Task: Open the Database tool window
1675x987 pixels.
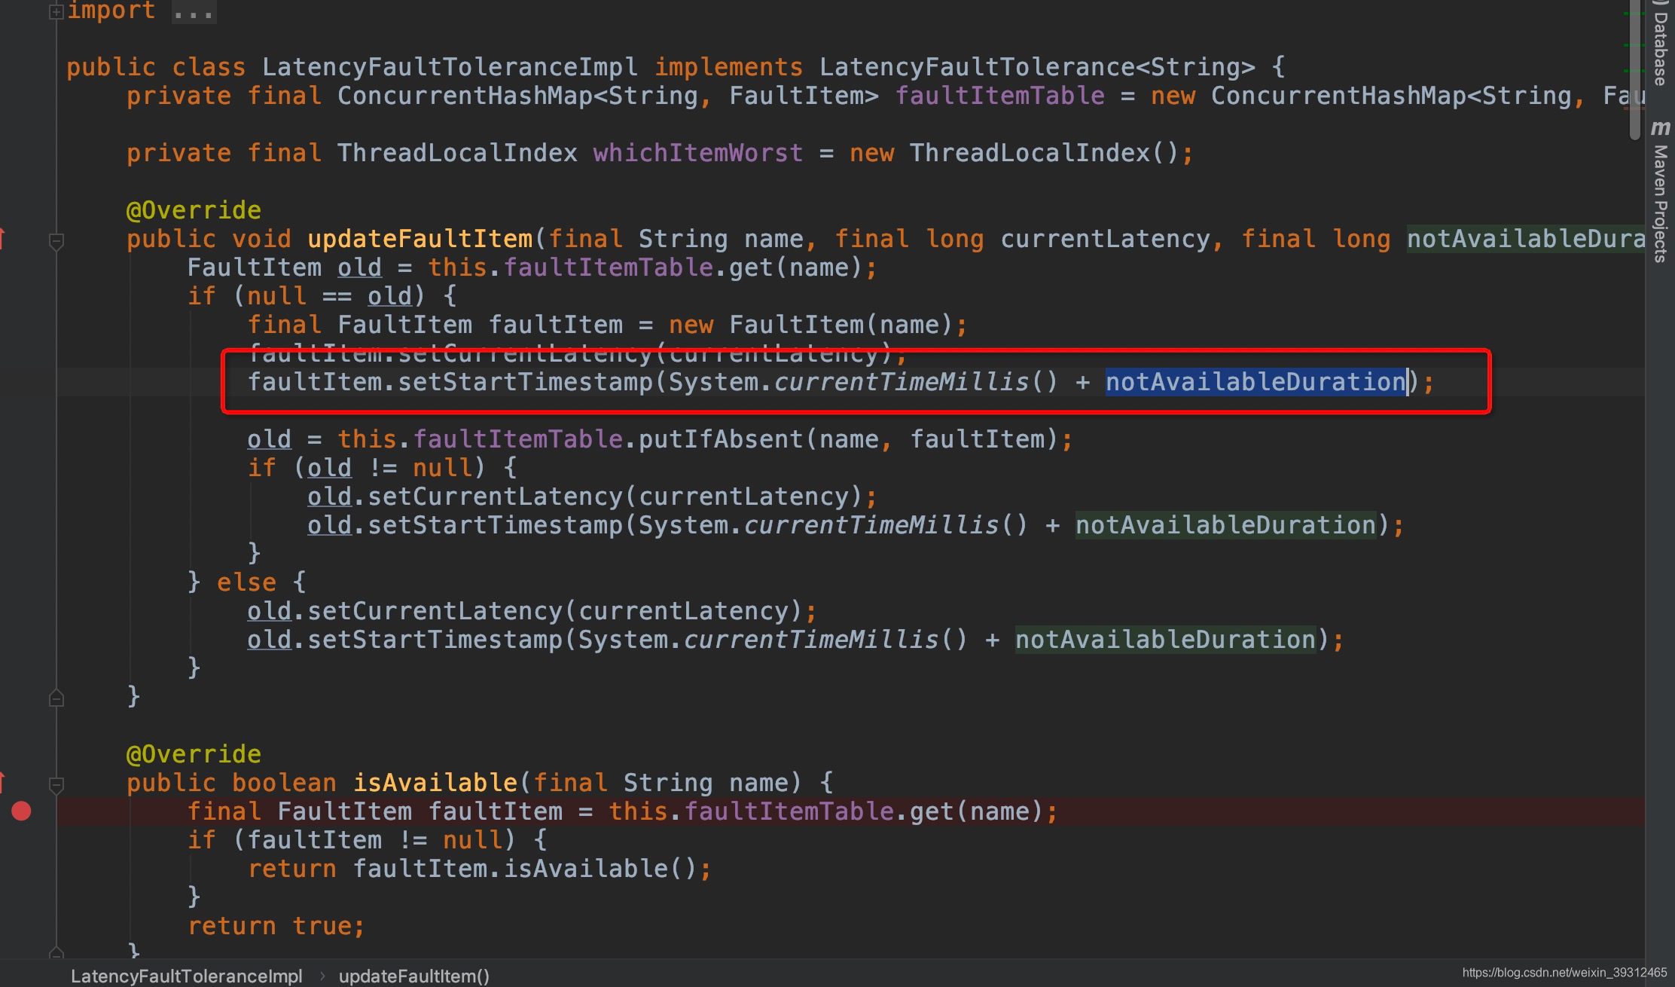Action: (1660, 44)
